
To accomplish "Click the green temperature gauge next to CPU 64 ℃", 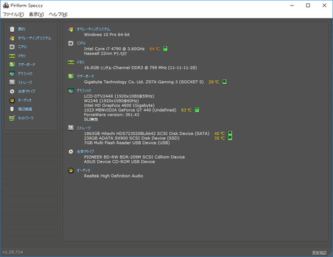I will 165,48.
